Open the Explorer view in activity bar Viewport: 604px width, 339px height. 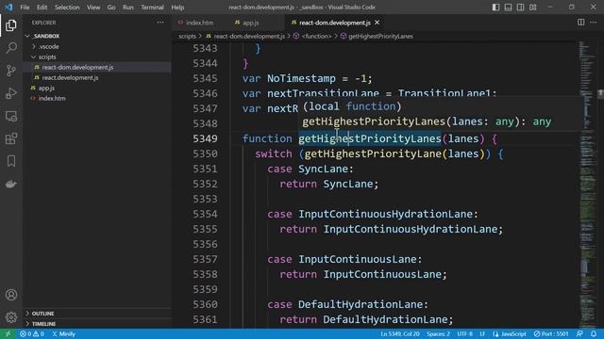(x=11, y=25)
